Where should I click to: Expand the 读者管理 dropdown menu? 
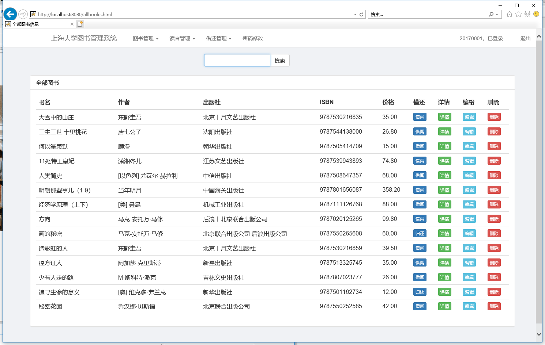(x=182, y=38)
